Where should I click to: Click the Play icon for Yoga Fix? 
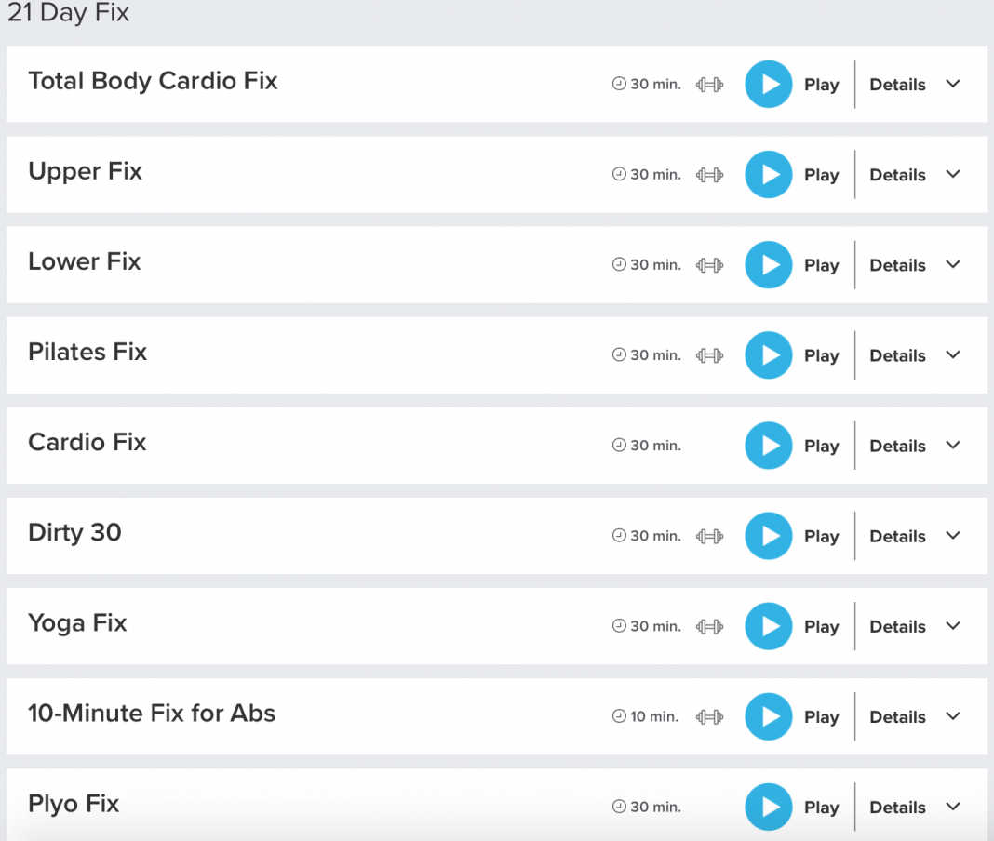point(768,626)
